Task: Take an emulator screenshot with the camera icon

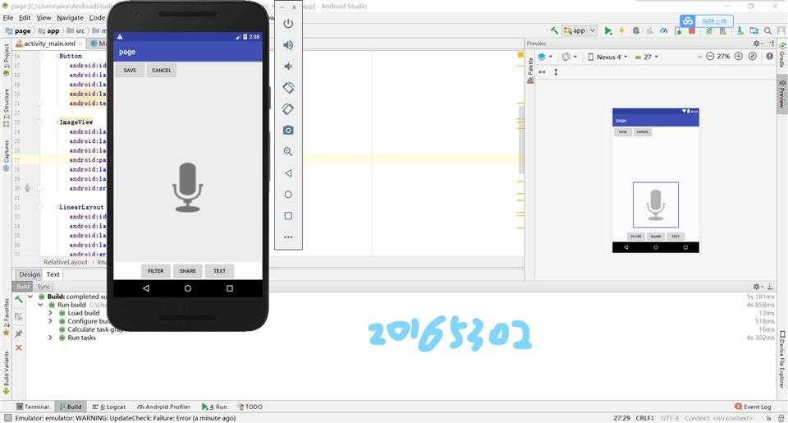Action: pos(288,131)
